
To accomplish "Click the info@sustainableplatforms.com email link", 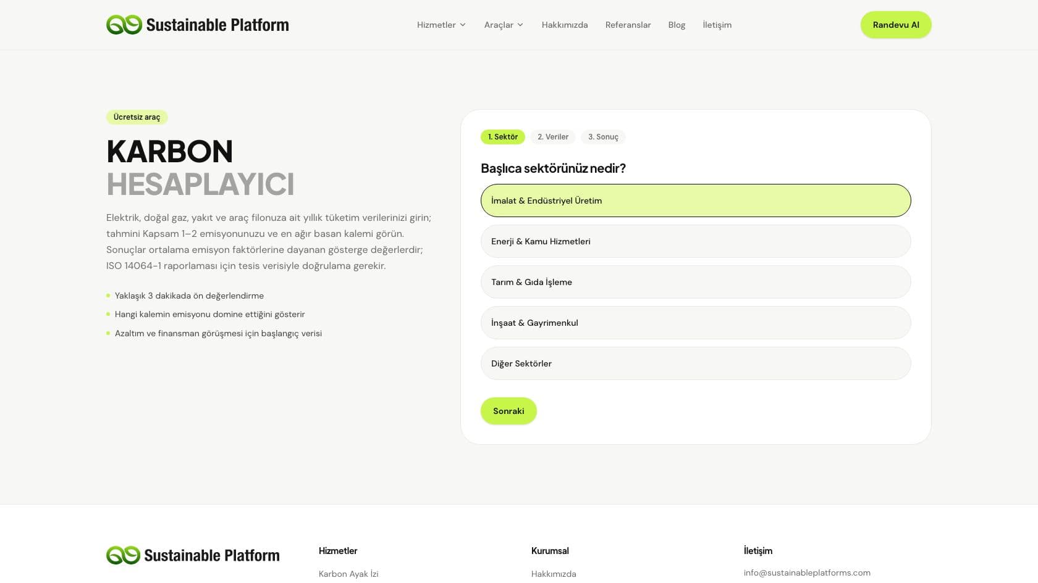I will (x=807, y=573).
